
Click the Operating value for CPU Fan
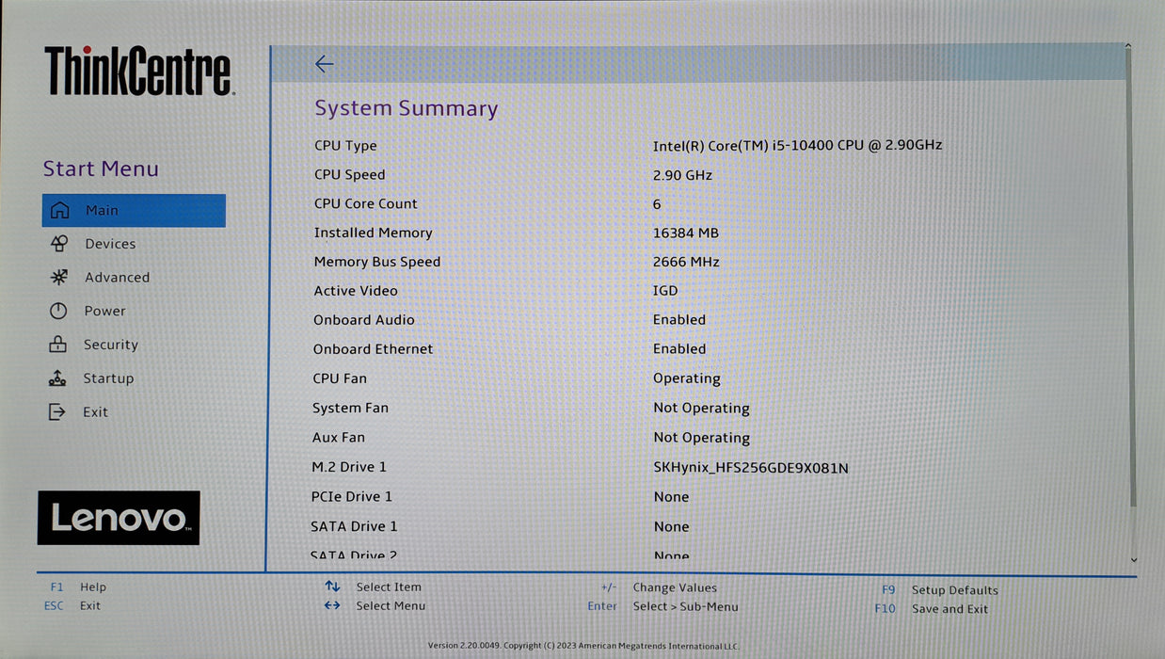coord(687,378)
